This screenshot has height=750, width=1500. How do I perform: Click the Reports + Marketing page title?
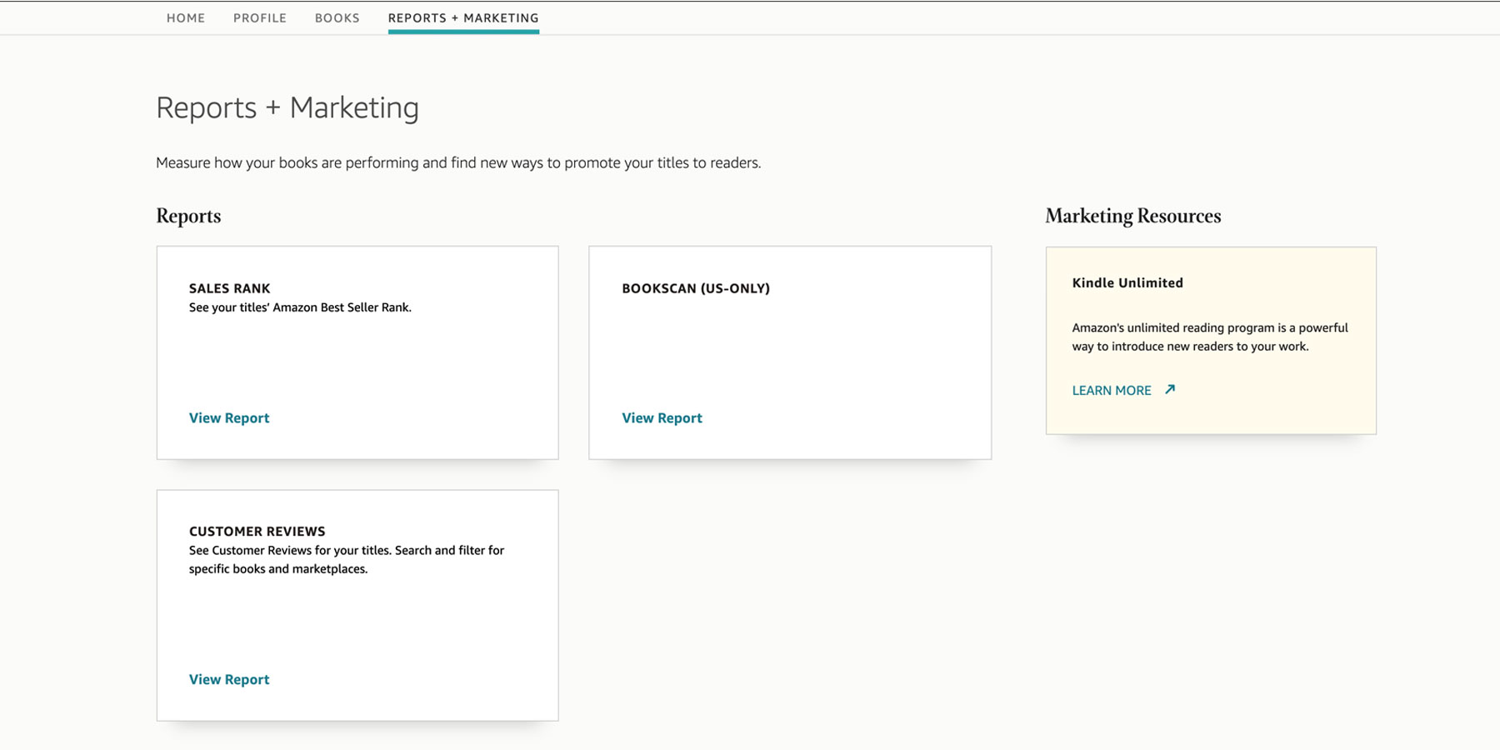point(287,107)
